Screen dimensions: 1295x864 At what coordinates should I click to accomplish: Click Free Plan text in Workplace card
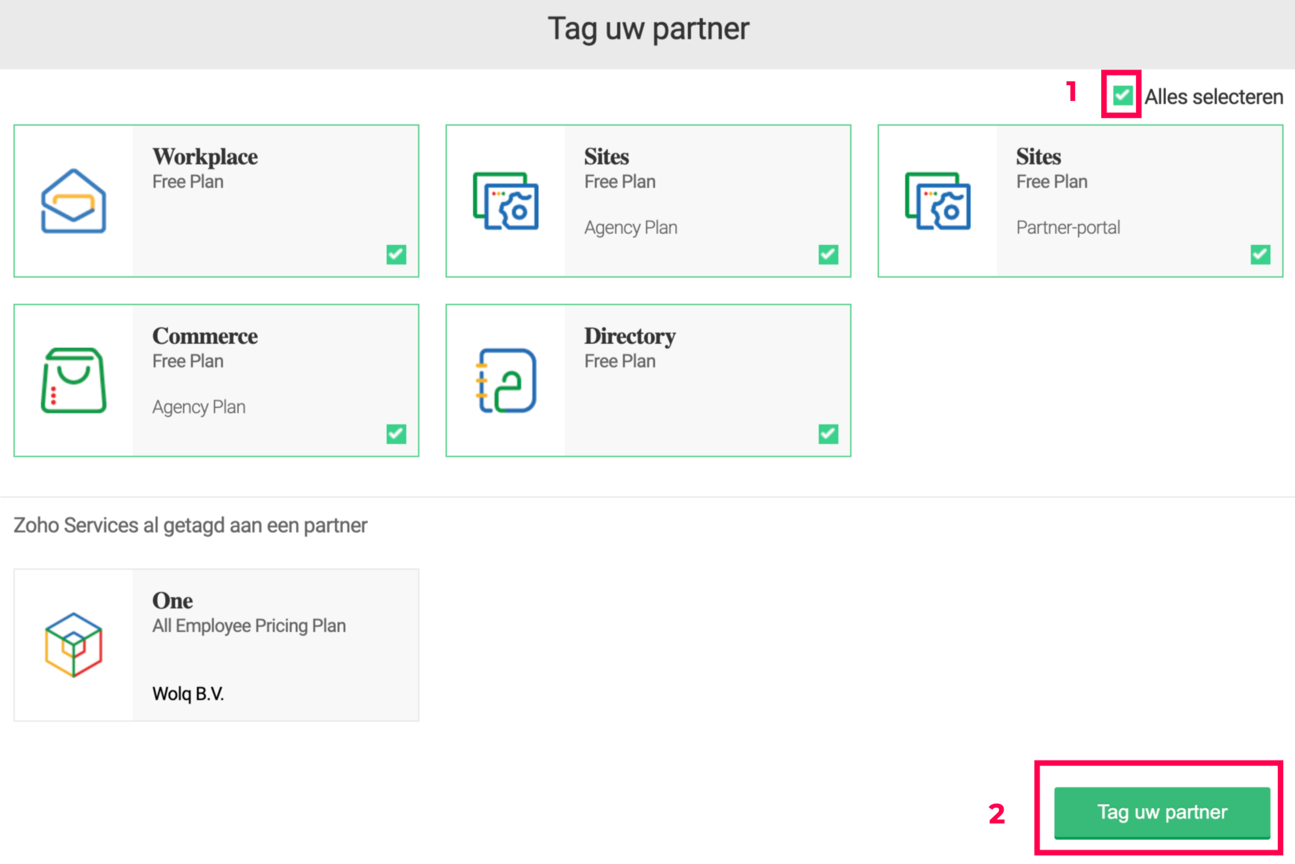(x=188, y=181)
